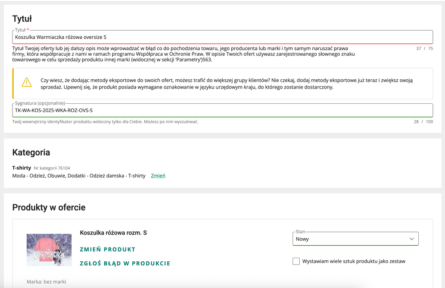Open the pink t-shirt product thumbnail
The image size is (445, 288).
(x=49, y=250)
